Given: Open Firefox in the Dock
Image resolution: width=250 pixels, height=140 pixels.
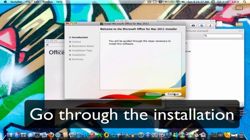Looking at the screenshot, I should 51,135.
